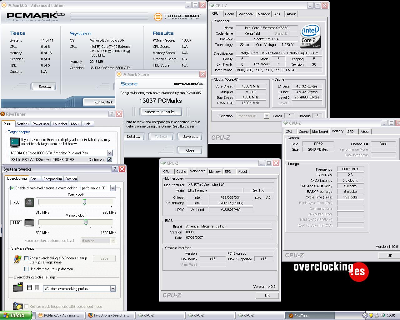This screenshot has height=320, width=400.
Task: Switch to RivaTuner Power user tab
Action: (x=41, y=124)
